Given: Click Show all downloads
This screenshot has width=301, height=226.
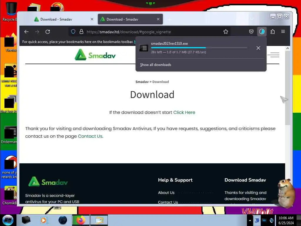Looking at the screenshot, I should pyautogui.click(x=155, y=65).
